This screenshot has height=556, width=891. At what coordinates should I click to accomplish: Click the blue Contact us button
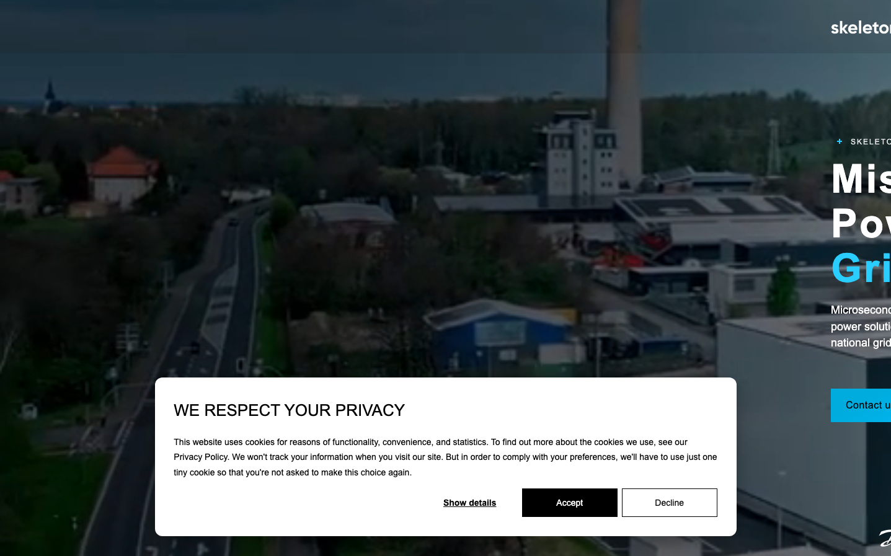[861, 405]
